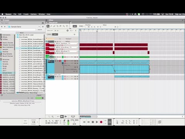Click the sequencer horizontal navigator scrollbar
The height and width of the screenshot is (139, 185).
pos(88,117)
